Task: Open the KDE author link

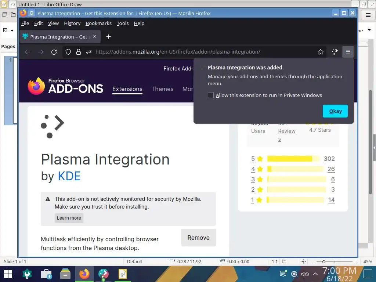Action: pos(69,176)
